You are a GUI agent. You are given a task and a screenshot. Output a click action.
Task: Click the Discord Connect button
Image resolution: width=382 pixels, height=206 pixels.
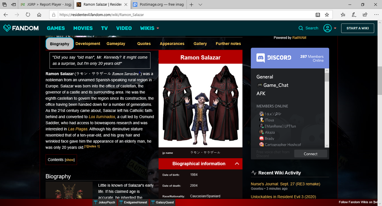point(311,154)
